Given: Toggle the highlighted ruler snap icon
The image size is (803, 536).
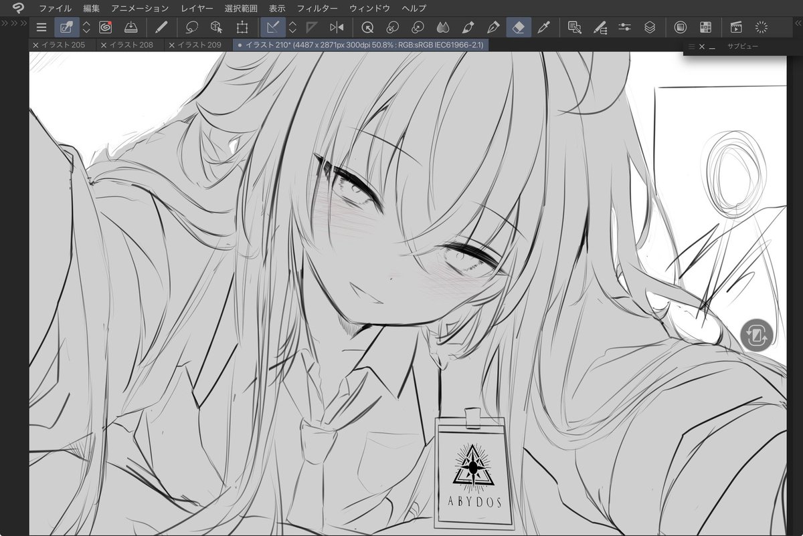Looking at the screenshot, I should click(x=272, y=27).
